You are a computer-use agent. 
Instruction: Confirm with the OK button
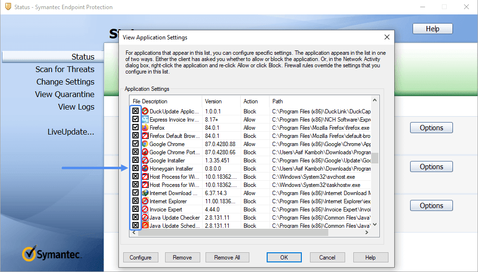pos(284,258)
